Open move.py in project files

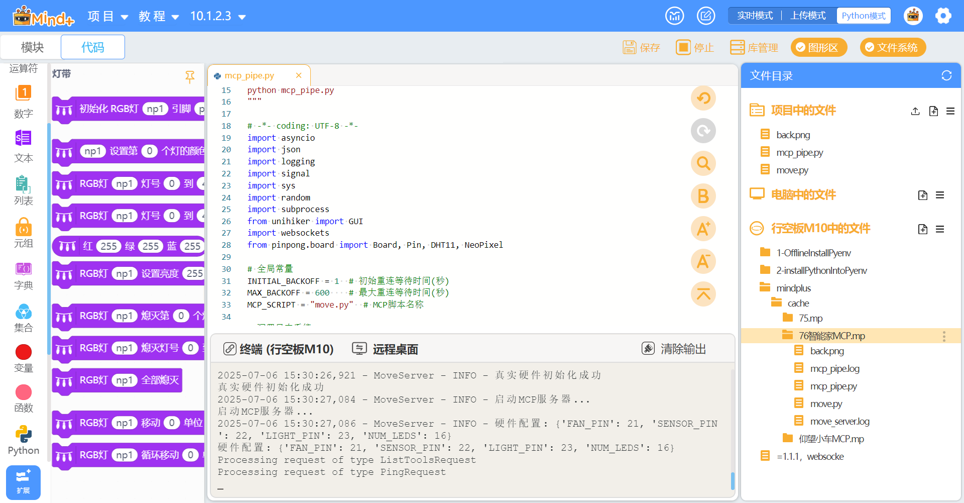click(792, 170)
